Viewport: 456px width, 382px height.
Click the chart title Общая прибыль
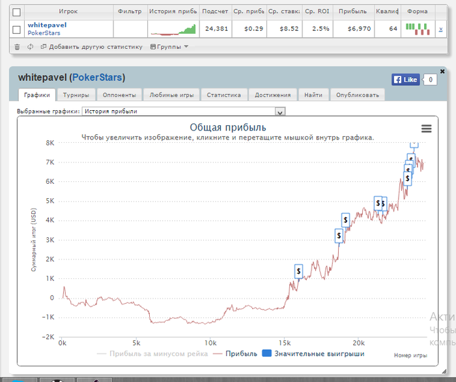point(228,127)
